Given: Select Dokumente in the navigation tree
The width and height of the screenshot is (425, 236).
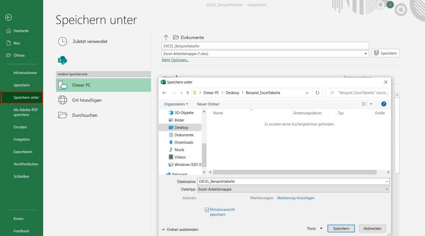Looking at the screenshot, I should (181, 135).
